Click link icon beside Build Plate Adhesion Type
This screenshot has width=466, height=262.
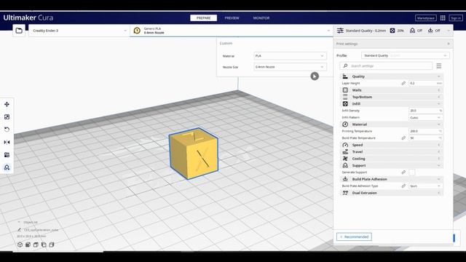click(x=403, y=186)
